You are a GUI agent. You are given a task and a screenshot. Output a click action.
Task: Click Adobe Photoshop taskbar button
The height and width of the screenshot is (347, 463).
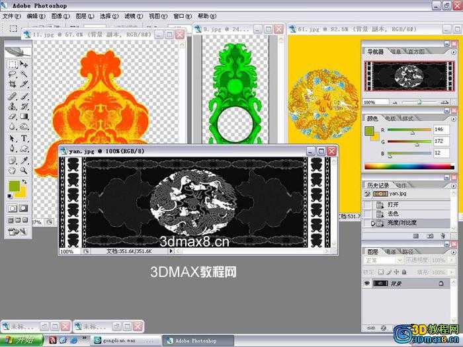coord(198,340)
